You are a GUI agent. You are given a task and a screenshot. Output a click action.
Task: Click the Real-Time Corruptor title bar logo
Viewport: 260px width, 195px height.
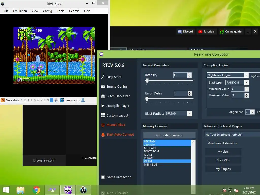click(x=101, y=54)
